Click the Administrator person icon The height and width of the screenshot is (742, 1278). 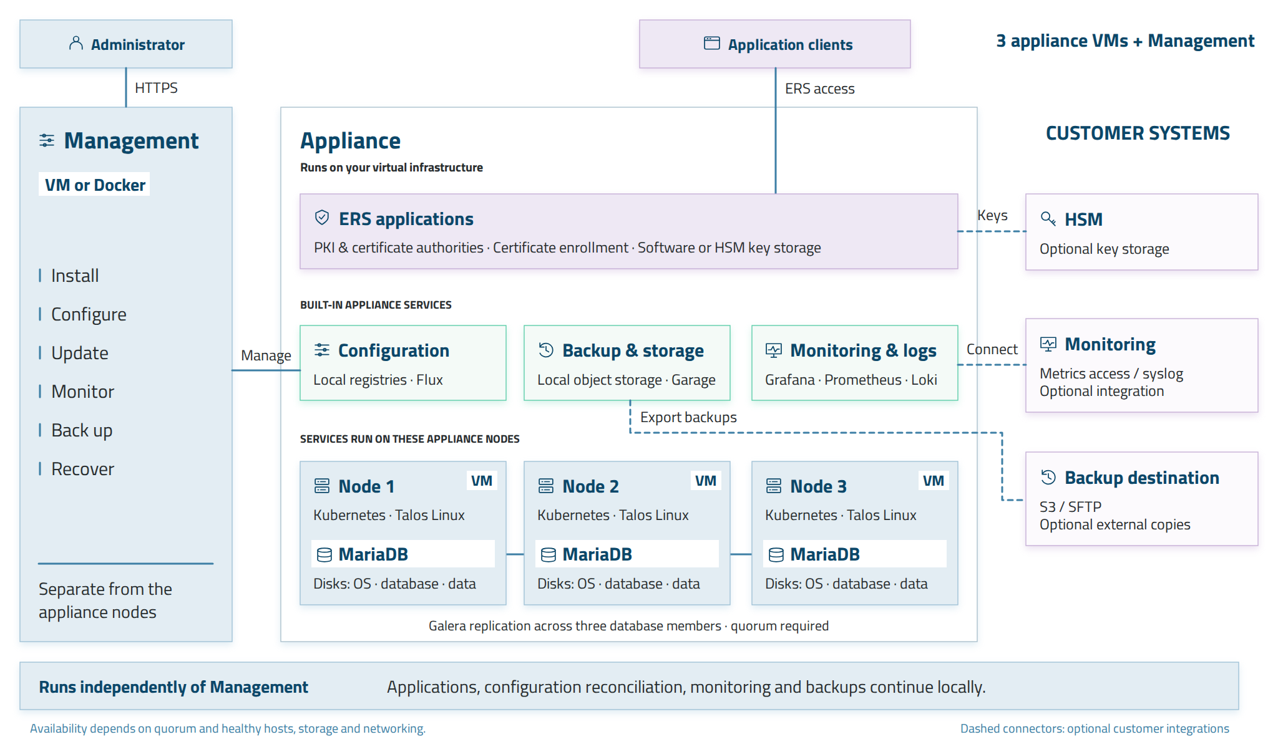tap(76, 43)
